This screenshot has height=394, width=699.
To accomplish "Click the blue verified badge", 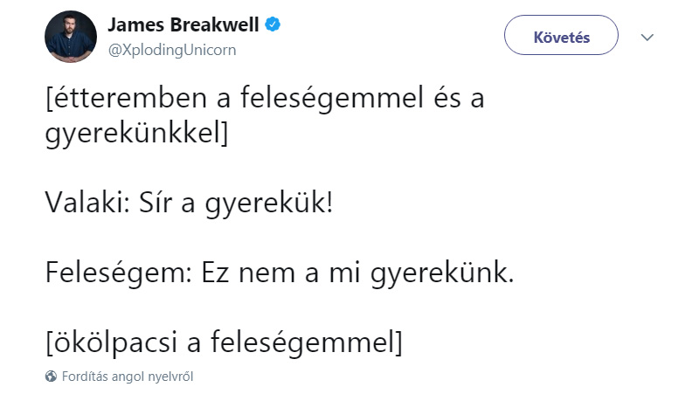I will coord(273,24).
